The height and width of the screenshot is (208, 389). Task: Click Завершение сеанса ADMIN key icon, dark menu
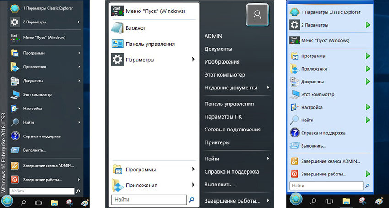[x=15, y=166]
